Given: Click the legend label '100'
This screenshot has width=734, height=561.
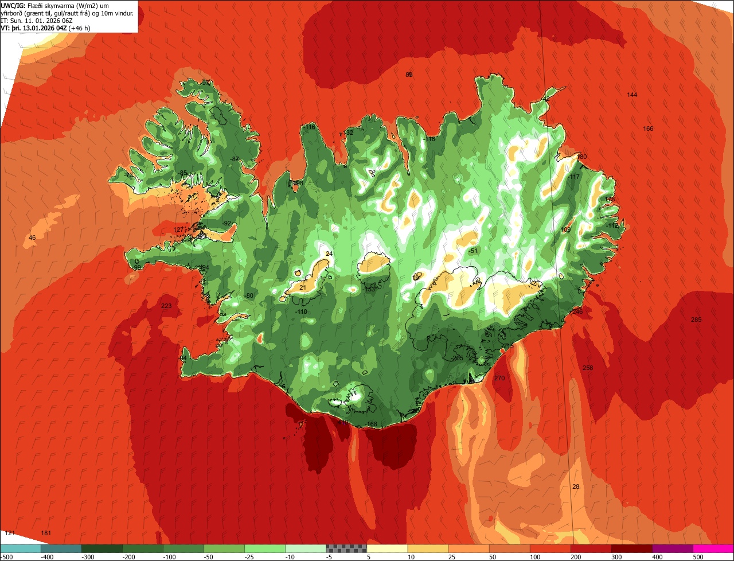Looking at the screenshot, I should (x=534, y=557).
